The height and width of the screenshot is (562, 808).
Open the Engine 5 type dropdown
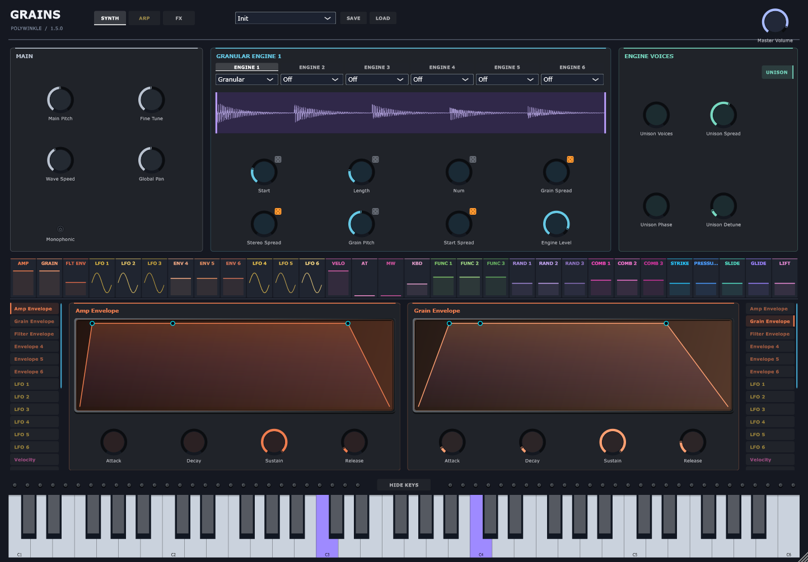coord(507,79)
